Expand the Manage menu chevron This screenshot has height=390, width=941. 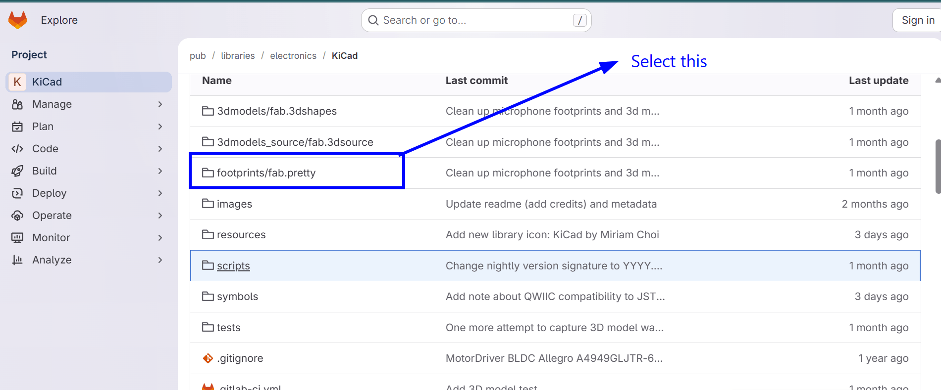click(x=160, y=104)
